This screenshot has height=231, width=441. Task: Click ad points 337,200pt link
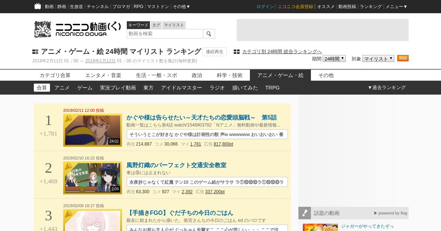tap(215, 192)
